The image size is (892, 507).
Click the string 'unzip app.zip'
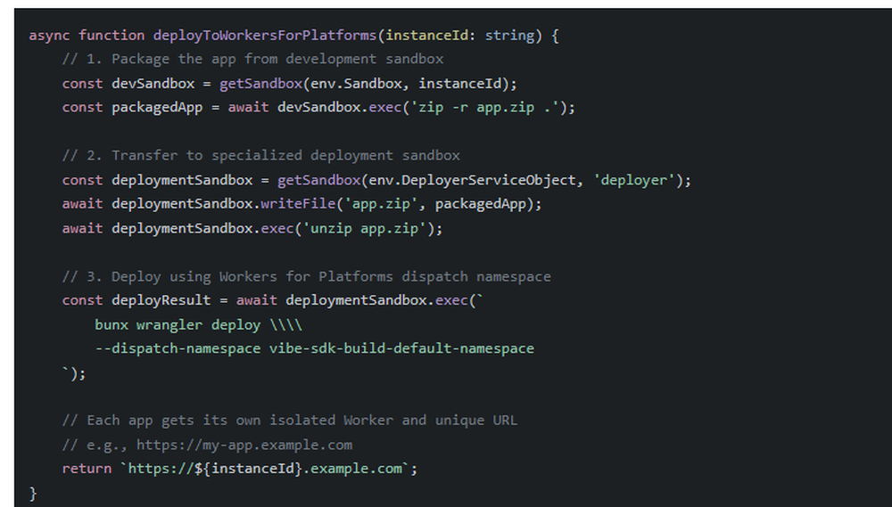point(364,228)
